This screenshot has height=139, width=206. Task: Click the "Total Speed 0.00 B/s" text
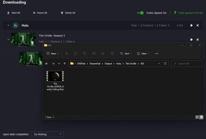click(191, 13)
